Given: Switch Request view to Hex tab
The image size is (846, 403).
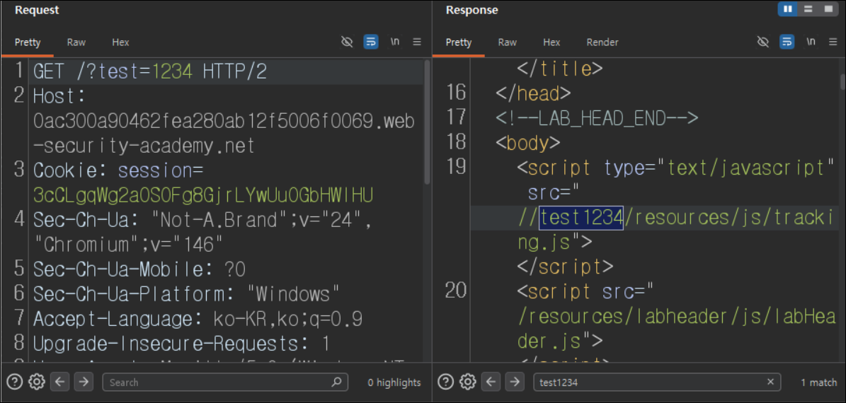Looking at the screenshot, I should (x=120, y=42).
